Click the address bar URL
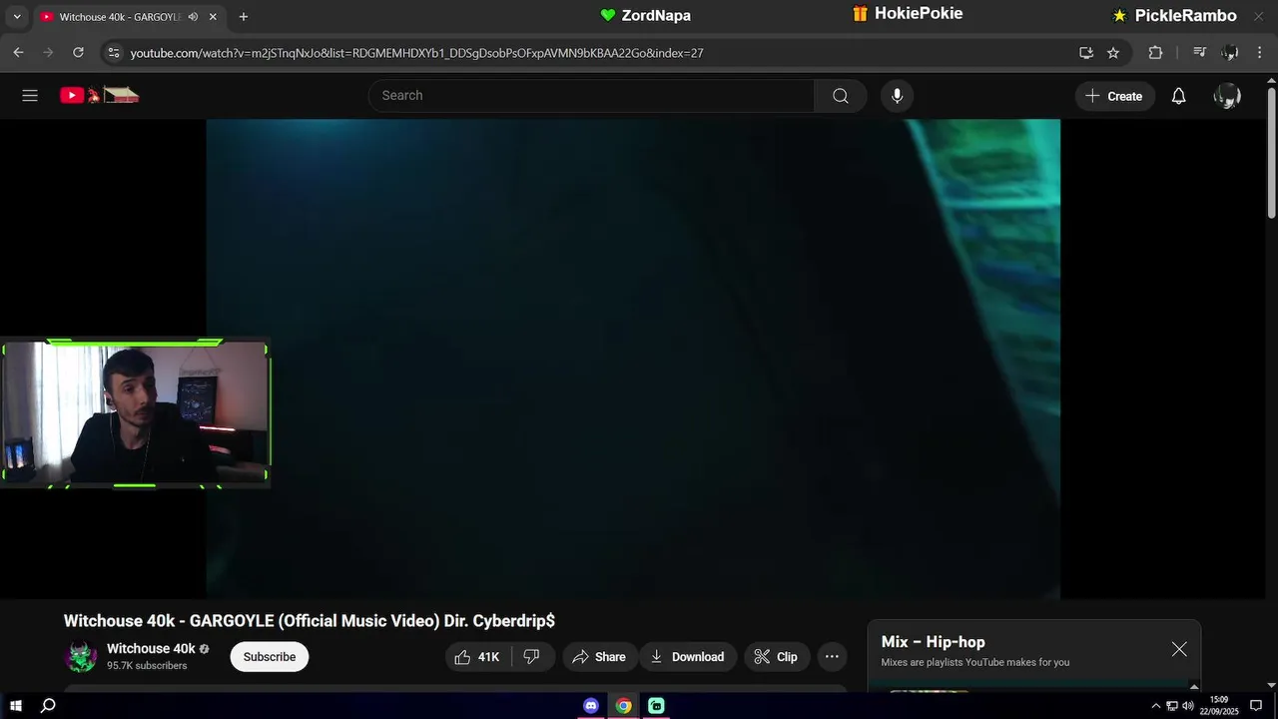Viewport: 1278px width, 719px height. point(416,53)
